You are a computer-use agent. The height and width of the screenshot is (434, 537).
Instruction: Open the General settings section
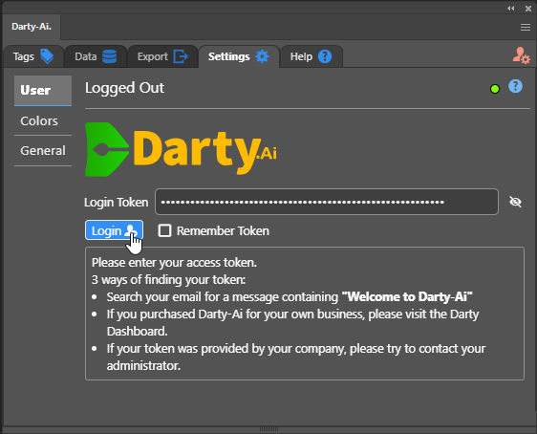pos(43,151)
